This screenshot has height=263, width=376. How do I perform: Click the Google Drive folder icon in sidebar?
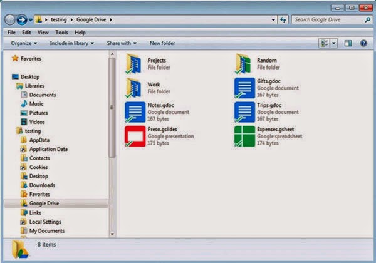click(x=24, y=203)
